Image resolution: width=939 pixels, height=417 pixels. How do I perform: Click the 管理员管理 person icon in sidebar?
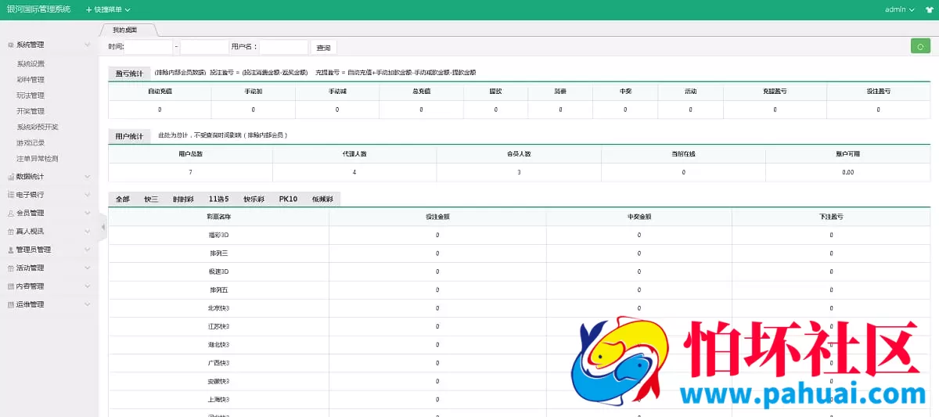click(10, 250)
